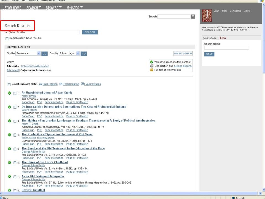The width and height of the screenshot is (265, 199).
Task: Click green access icon for result 5
Action: (x=9, y=148)
